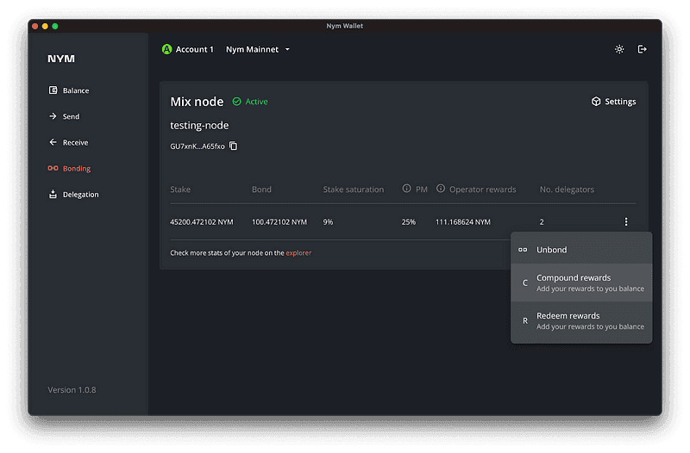The height and width of the screenshot is (453, 690).
Task: Open the Balance page in sidebar
Action: click(x=75, y=90)
